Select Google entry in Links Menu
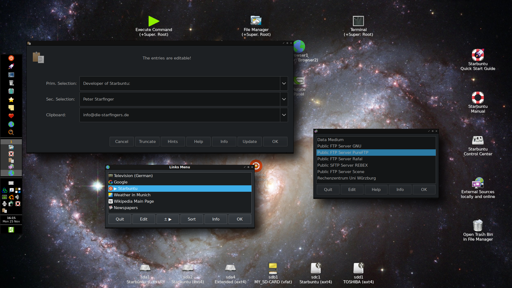The width and height of the screenshot is (512, 288). click(x=180, y=182)
